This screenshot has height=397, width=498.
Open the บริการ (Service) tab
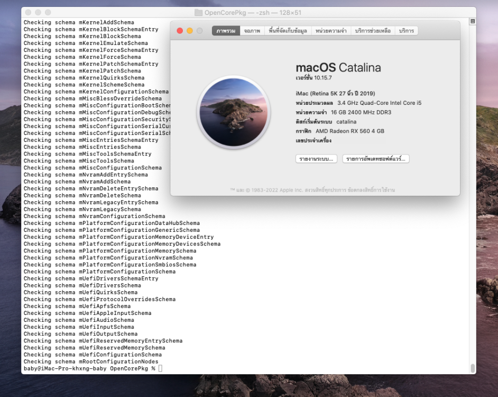pyautogui.click(x=407, y=31)
